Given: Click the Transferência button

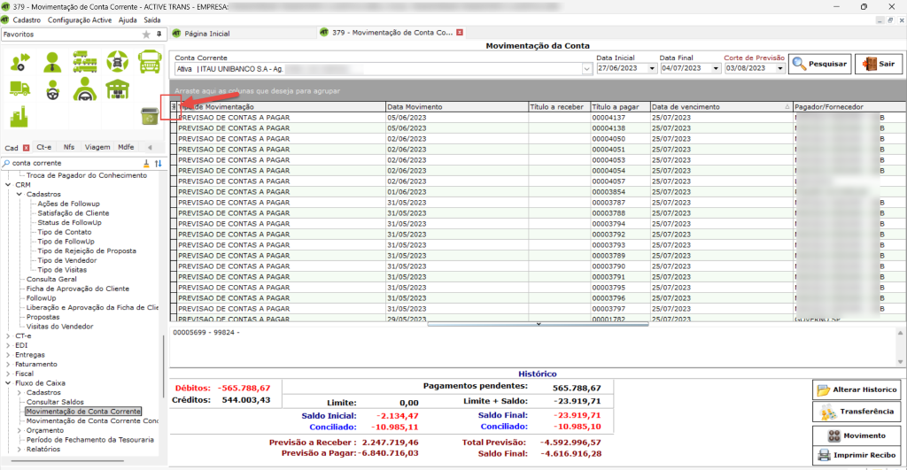Looking at the screenshot, I should [857, 412].
